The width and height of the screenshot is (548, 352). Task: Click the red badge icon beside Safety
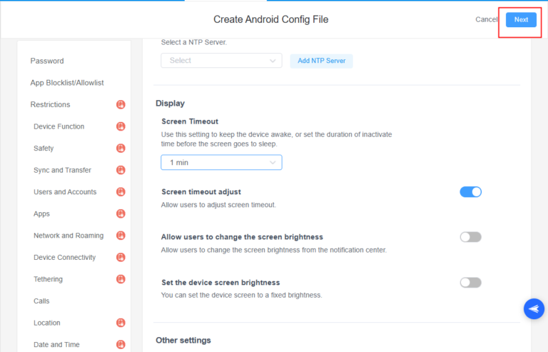[x=121, y=149]
